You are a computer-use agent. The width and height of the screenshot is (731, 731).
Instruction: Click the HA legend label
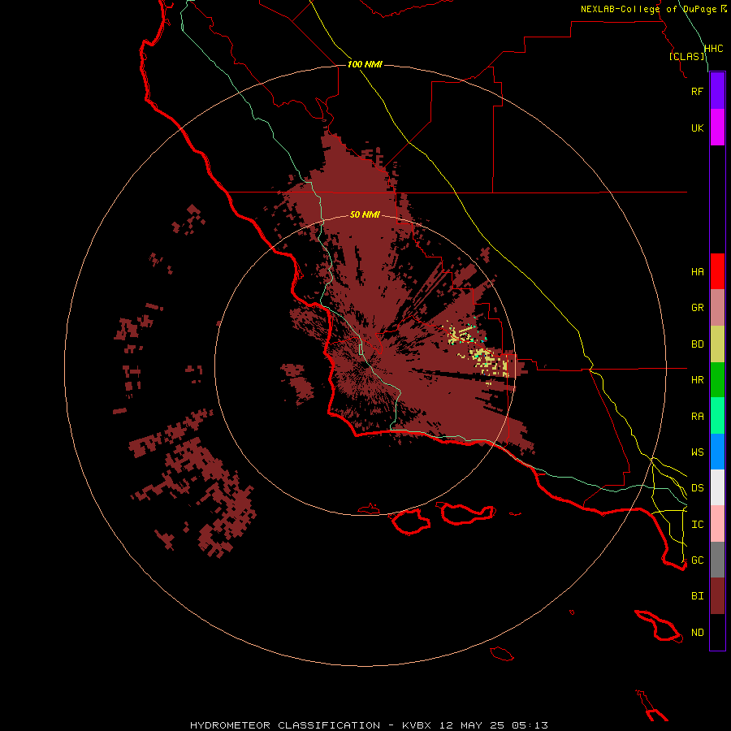coord(697,271)
